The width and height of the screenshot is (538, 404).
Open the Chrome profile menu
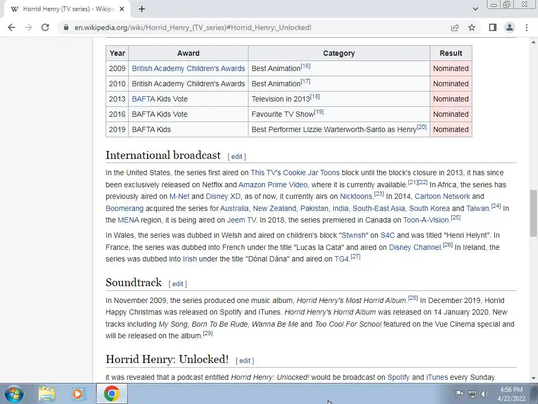pyautogui.click(x=510, y=27)
